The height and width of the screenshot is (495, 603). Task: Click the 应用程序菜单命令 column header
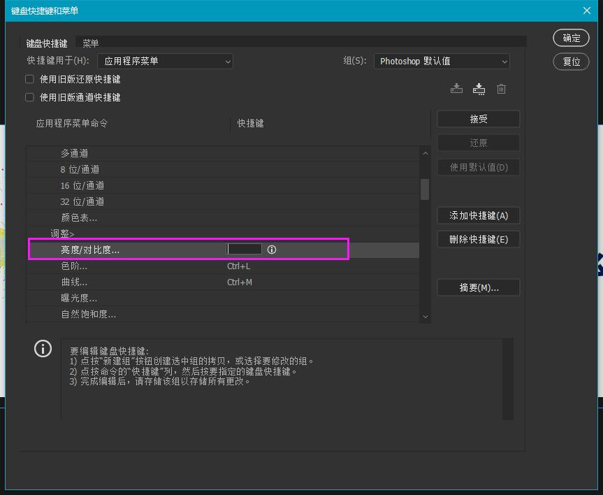point(72,123)
